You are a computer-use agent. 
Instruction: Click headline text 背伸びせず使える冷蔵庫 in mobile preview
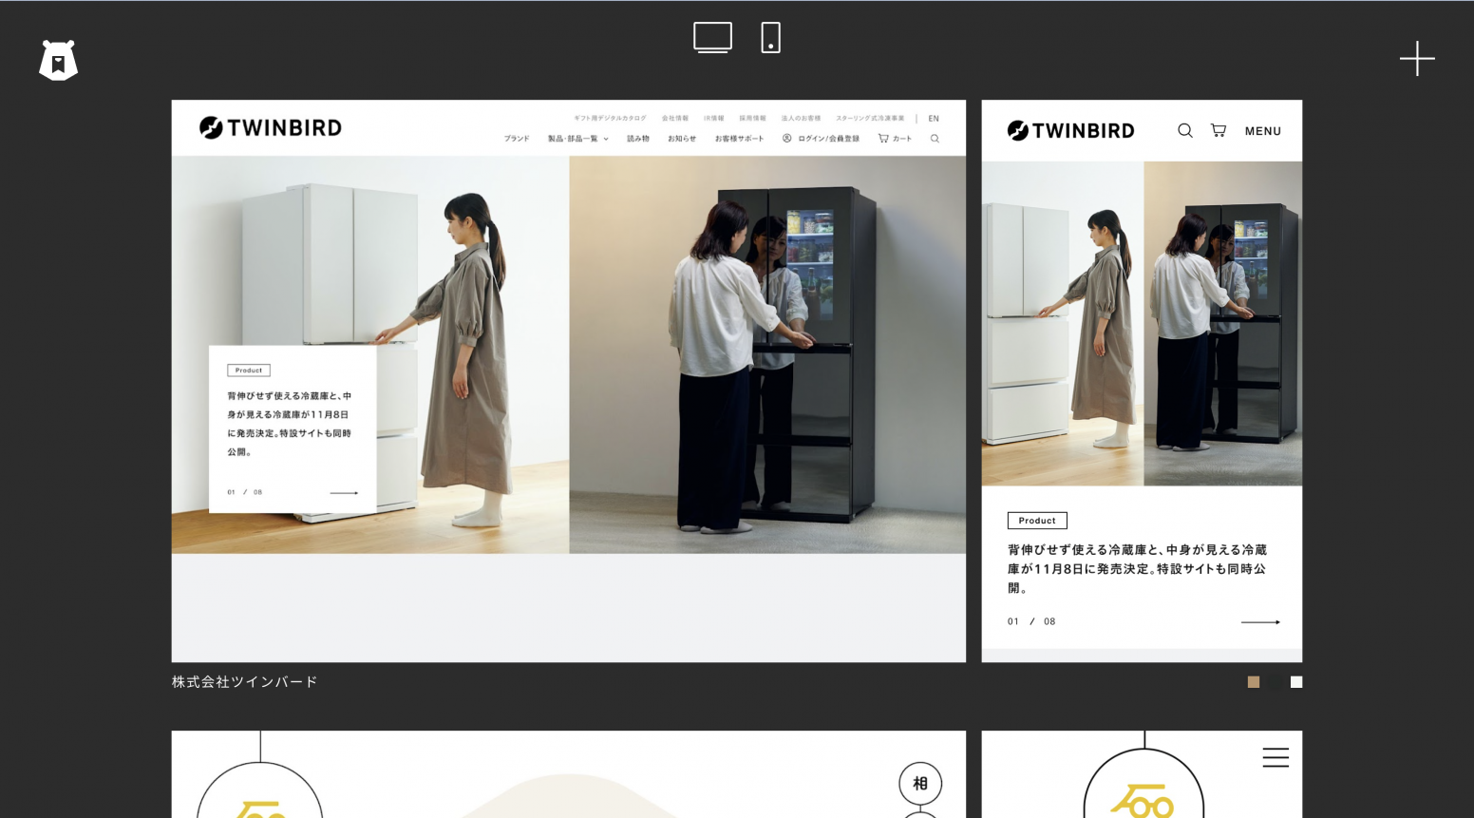coord(1137,568)
